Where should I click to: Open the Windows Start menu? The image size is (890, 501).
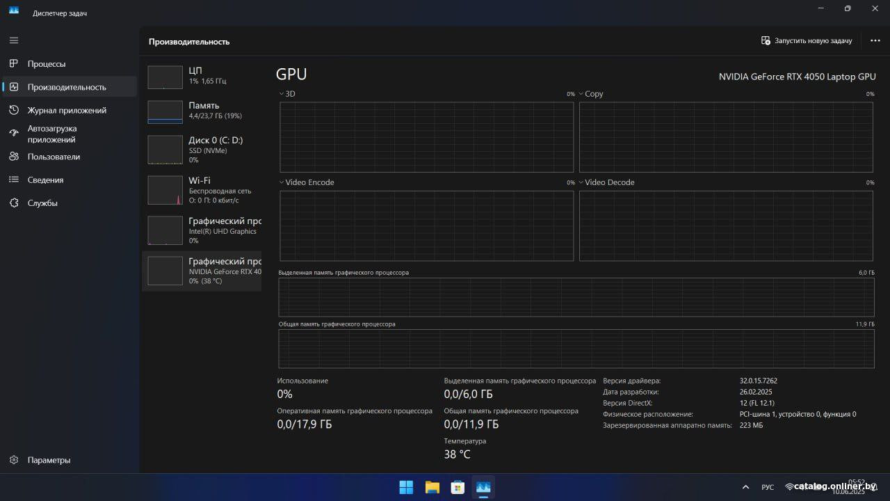[x=406, y=487]
